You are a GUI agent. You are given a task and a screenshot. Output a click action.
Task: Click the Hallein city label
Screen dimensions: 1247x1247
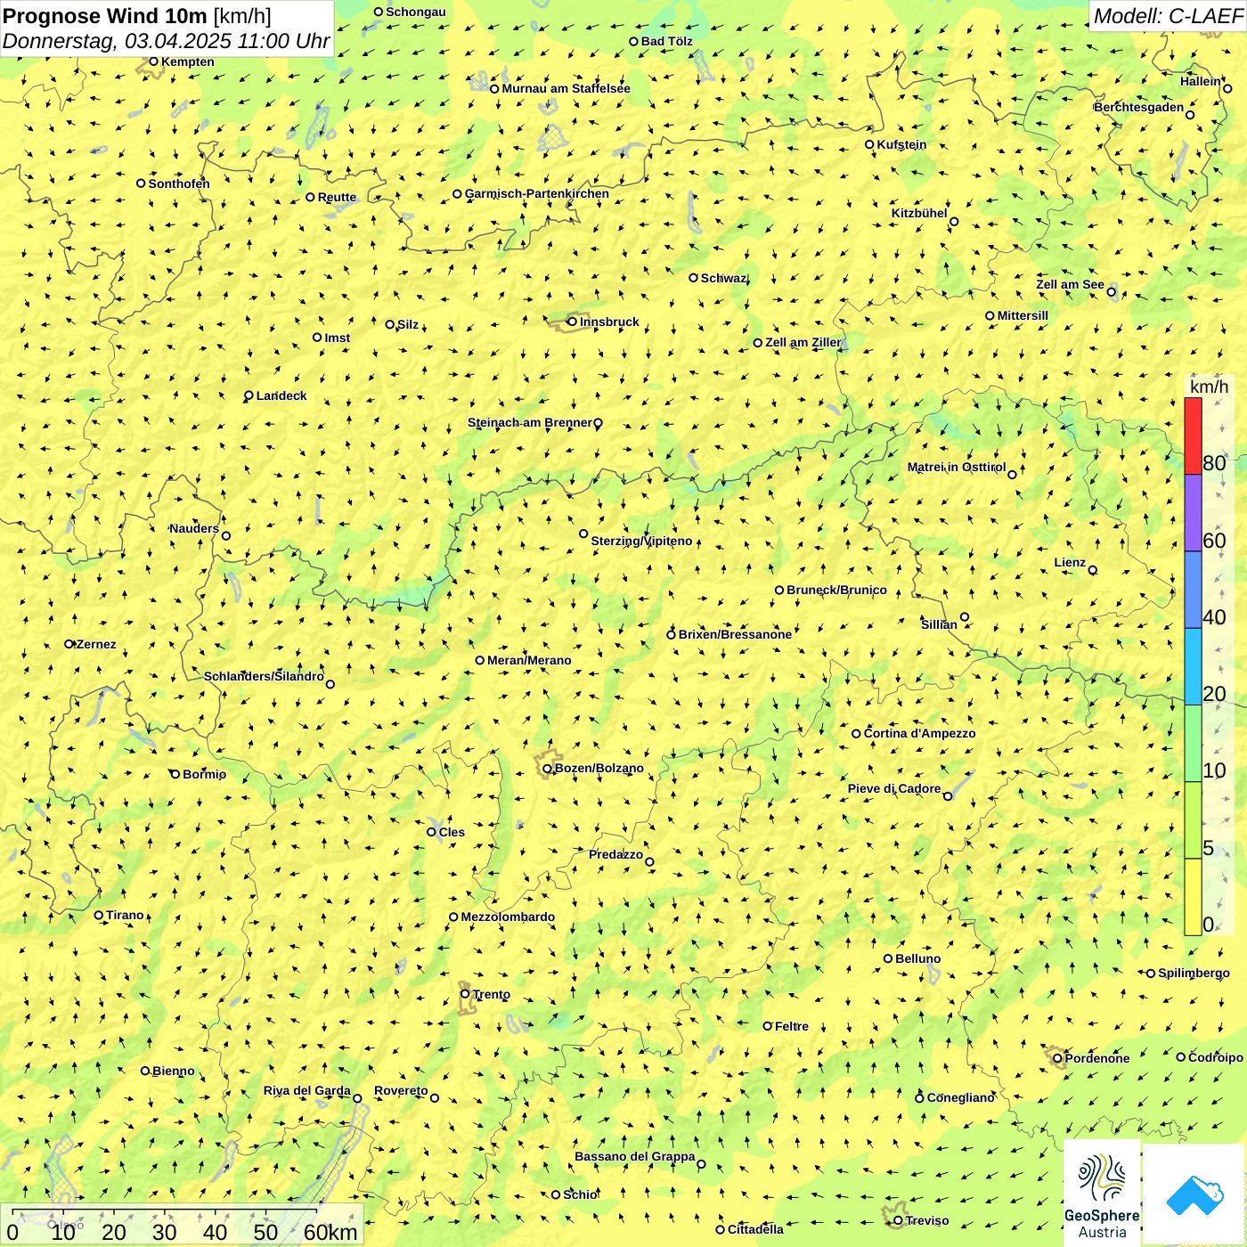point(1201,81)
